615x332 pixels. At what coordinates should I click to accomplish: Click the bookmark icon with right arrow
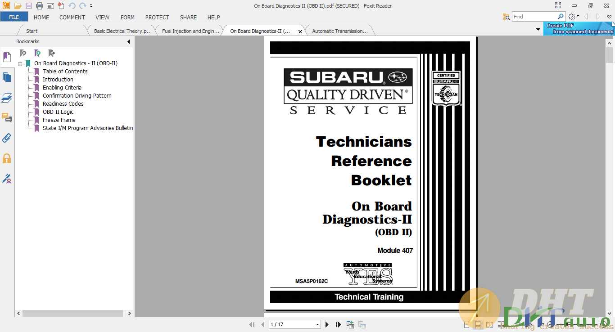click(51, 53)
